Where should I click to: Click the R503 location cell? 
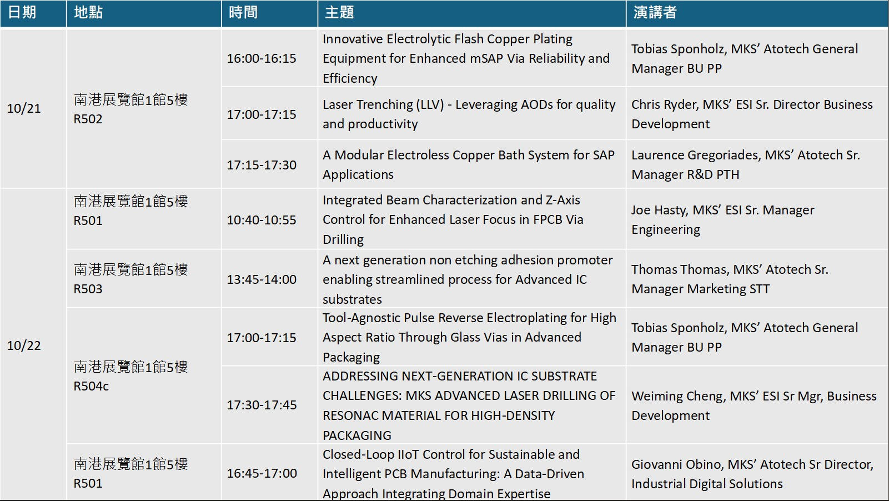click(x=130, y=279)
